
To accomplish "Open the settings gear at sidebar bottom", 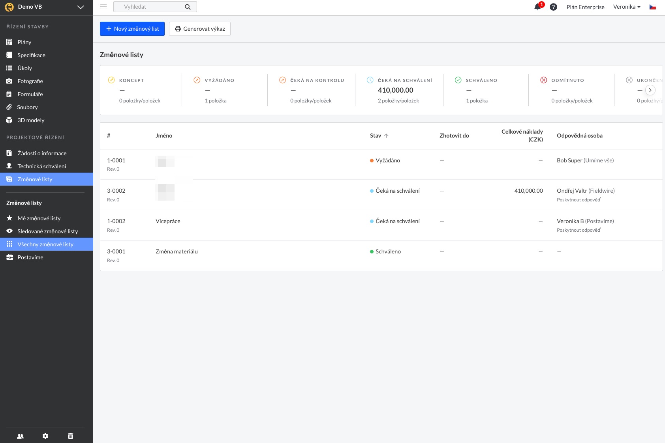I will pos(45,436).
